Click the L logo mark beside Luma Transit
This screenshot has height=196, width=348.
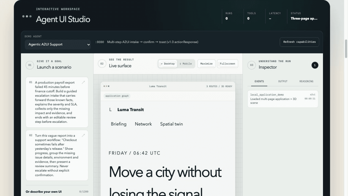pos(110,110)
